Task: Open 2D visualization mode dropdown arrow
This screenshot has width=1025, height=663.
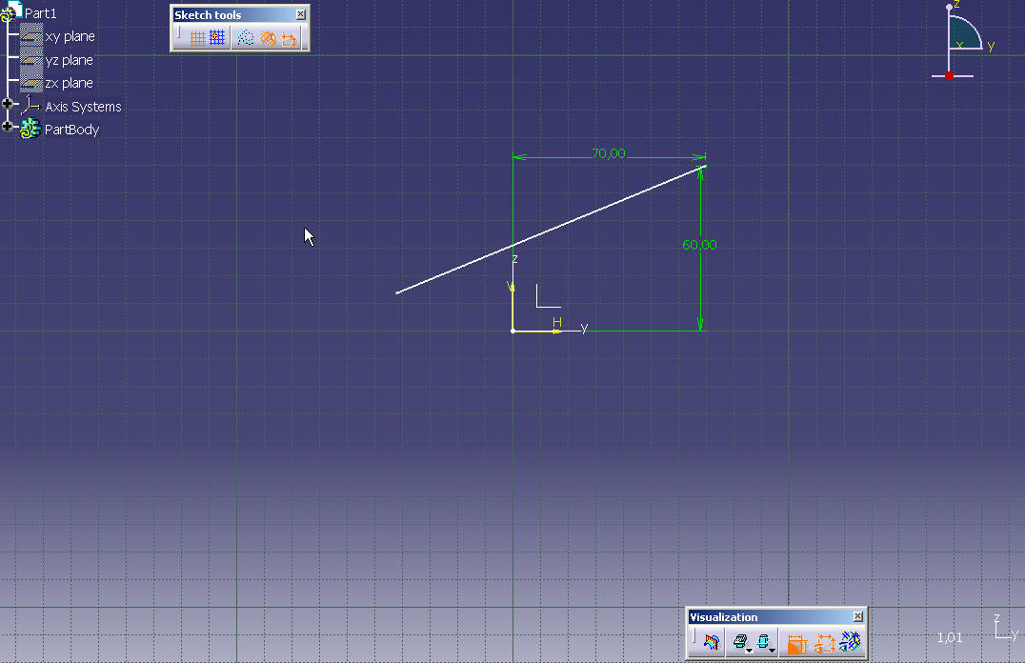Action: (x=772, y=650)
